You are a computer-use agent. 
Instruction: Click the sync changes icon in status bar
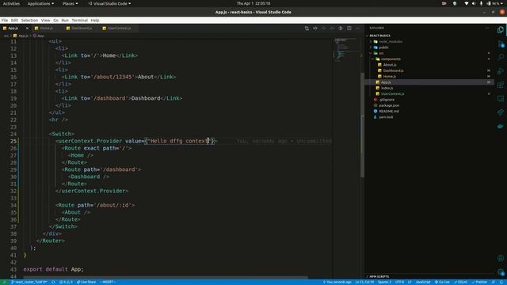click(x=53, y=282)
